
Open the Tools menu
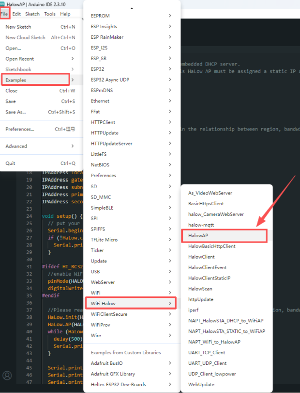pyautogui.click(x=50, y=14)
